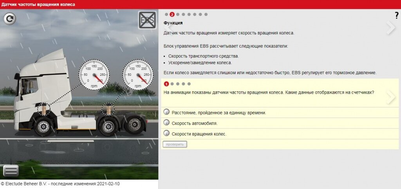Click the replay animation circular arrow icon
Viewport: 401px width, 189px height.
(x=10, y=19)
